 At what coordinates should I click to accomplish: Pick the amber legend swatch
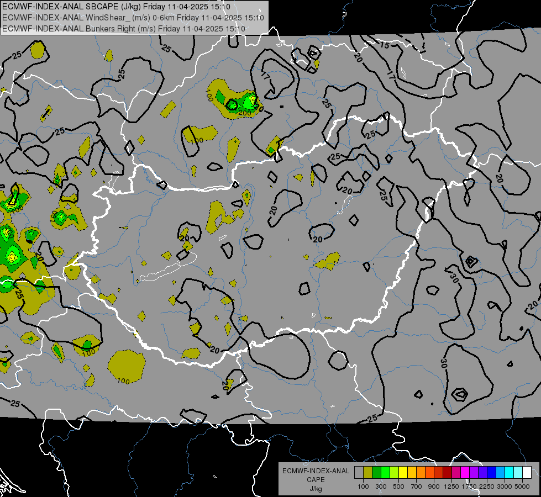pyautogui.click(x=412, y=473)
